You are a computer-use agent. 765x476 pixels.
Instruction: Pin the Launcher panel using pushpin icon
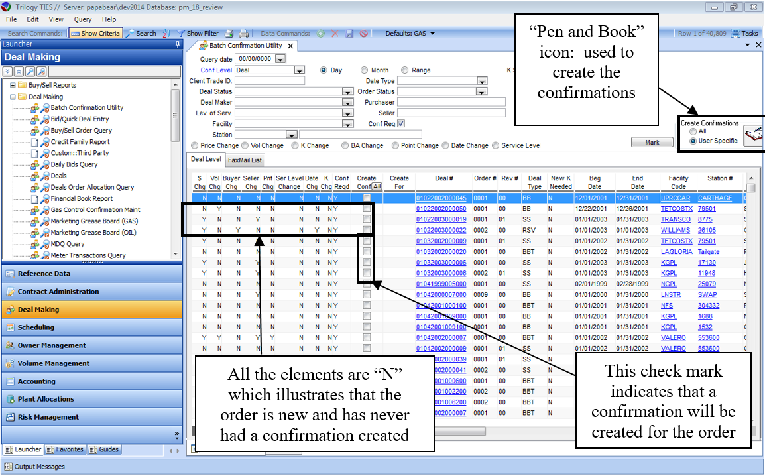tap(177, 44)
